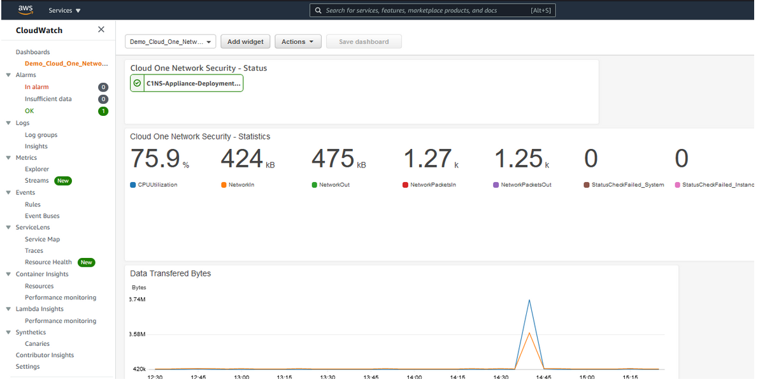Click the red NetworkPacketsIn legend swatch
Screen dimensions: 758x384
[405, 185]
